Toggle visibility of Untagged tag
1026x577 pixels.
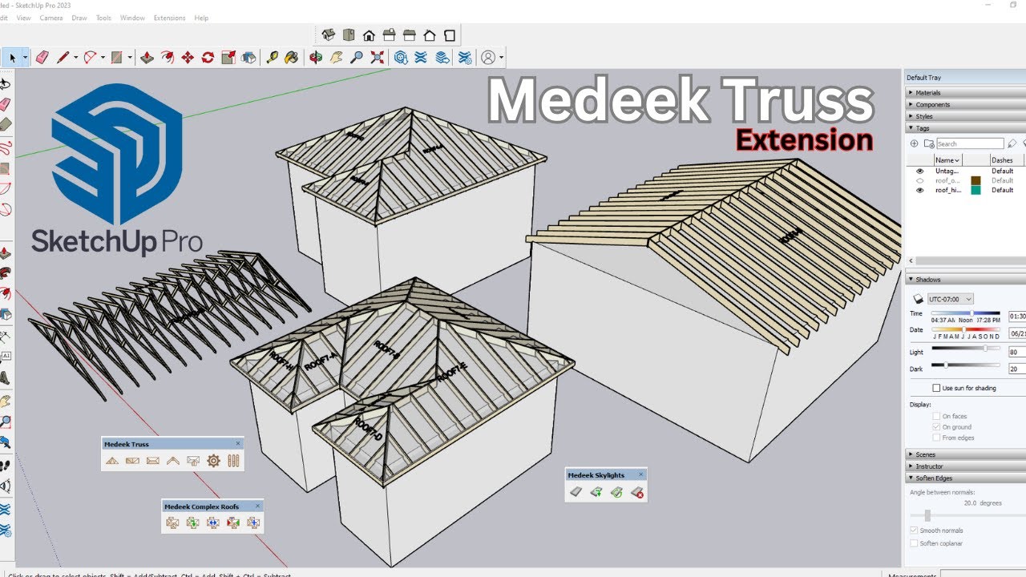[x=919, y=171]
